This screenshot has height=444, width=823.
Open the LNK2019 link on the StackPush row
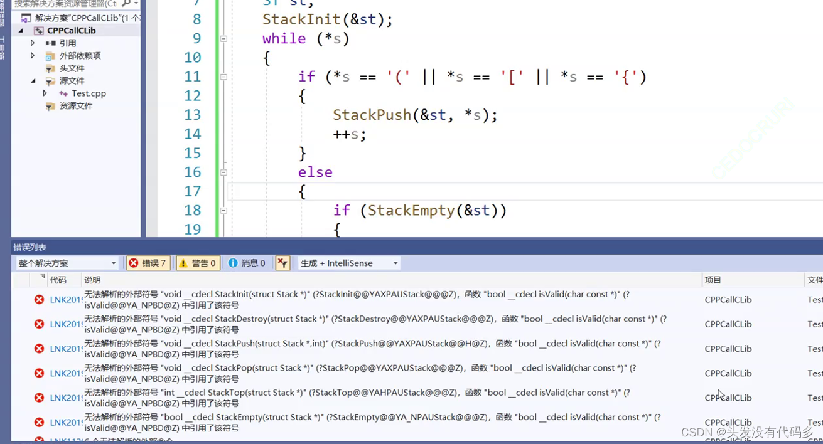[66, 349]
